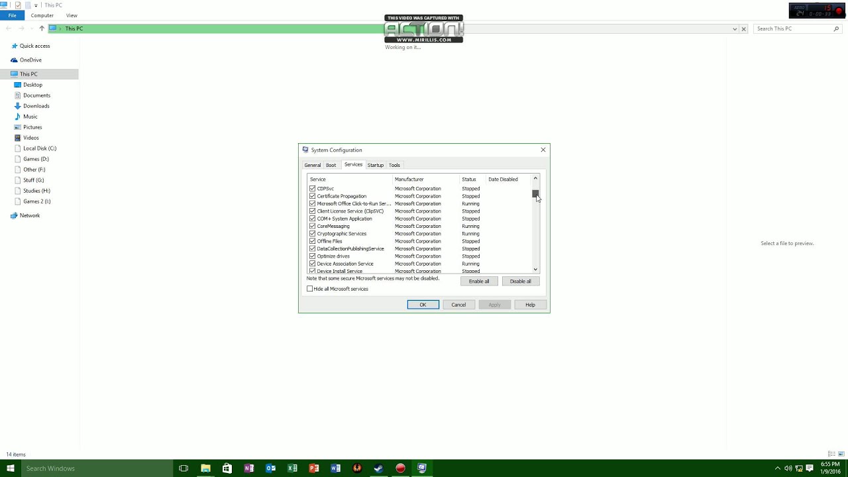Uncheck the Offline Files service
Screen dimensions: 848x477
[312, 240]
